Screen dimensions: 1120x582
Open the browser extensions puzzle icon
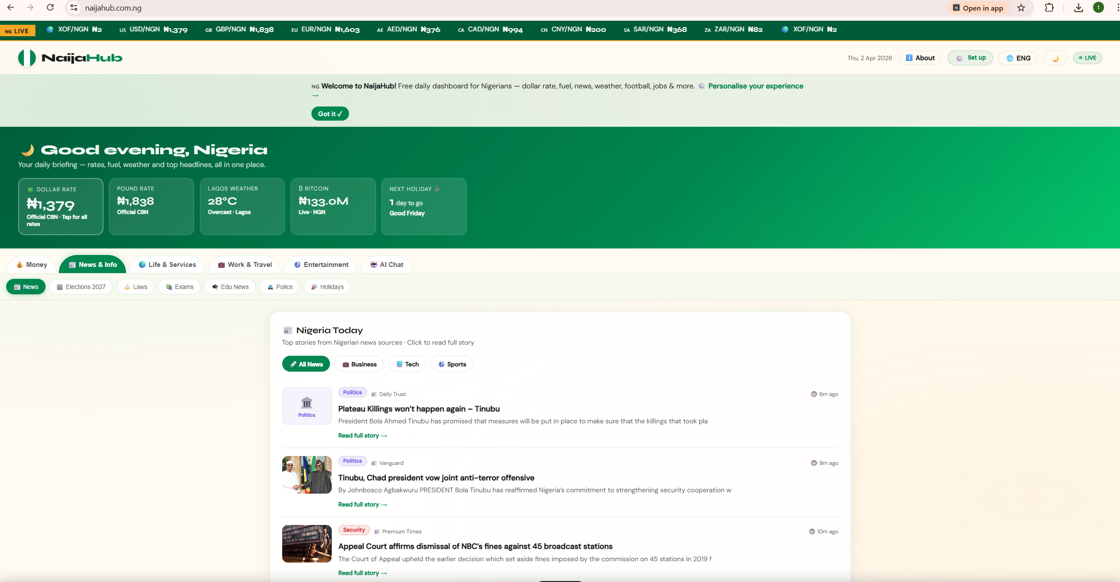[1049, 8]
